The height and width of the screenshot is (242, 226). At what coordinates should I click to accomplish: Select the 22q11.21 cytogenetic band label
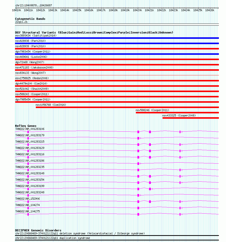click(x=21, y=22)
